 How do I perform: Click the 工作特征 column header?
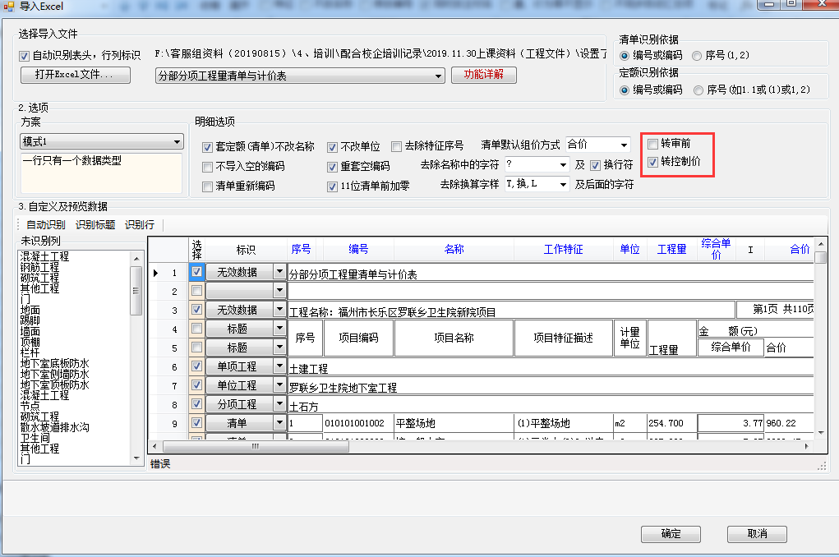tap(564, 250)
